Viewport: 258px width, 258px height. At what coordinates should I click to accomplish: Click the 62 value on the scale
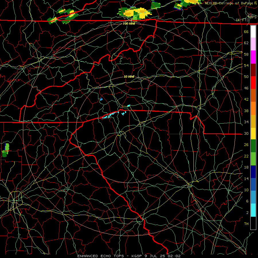click(246, 43)
